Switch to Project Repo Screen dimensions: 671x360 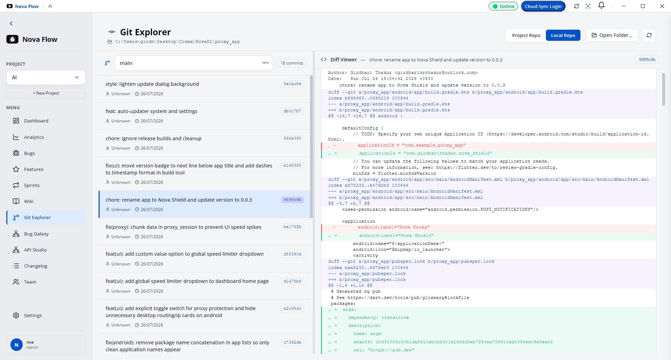click(x=526, y=35)
